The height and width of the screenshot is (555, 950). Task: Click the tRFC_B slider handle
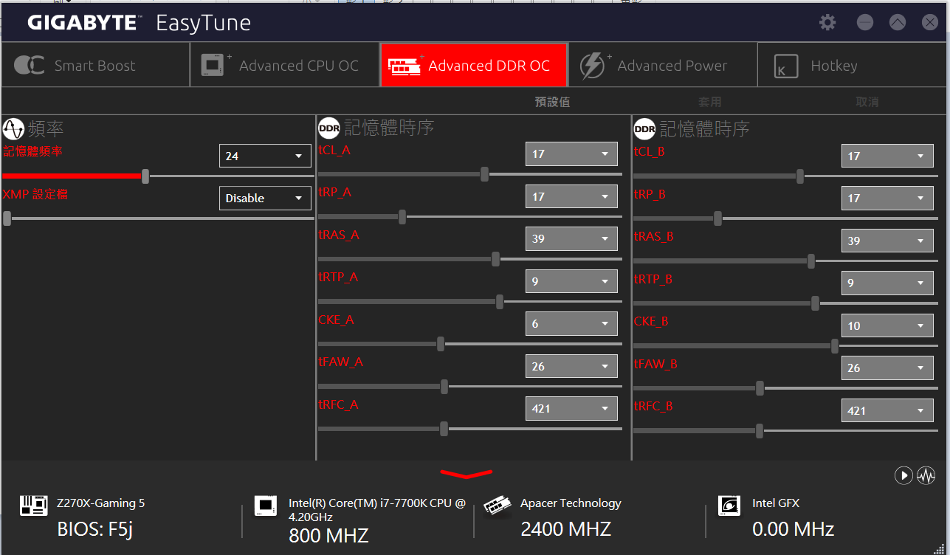pos(760,431)
